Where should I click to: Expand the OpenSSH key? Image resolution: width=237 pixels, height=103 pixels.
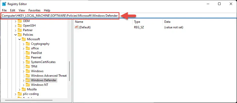pos(16,26)
